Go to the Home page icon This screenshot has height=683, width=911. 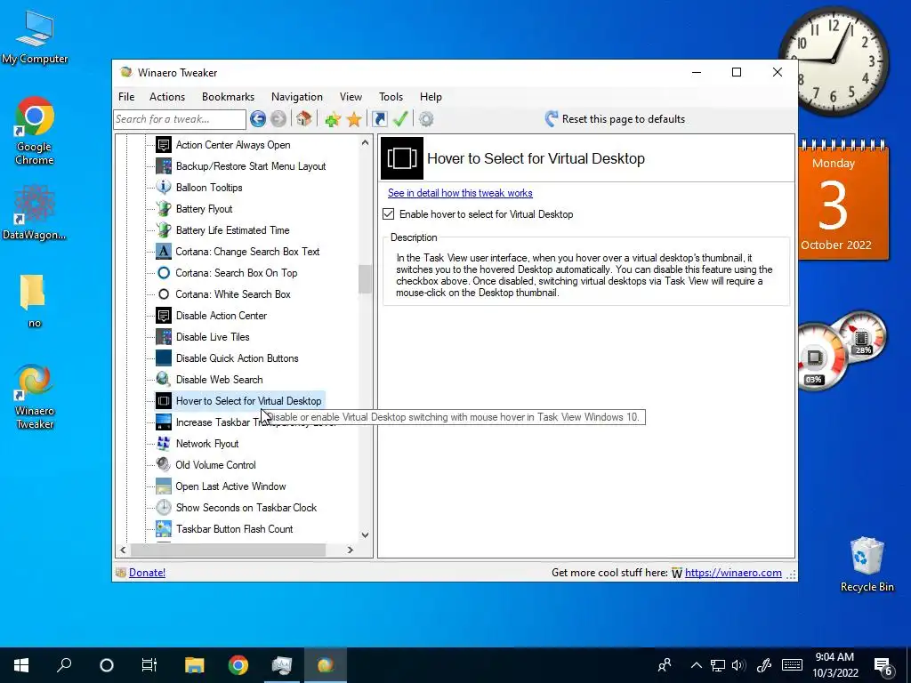click(303, 119)
